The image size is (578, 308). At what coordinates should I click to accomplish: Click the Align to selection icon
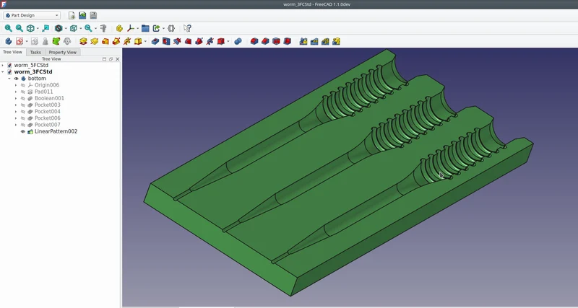tap(46, 28)
